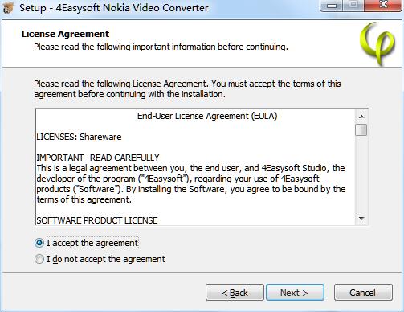Click the EULA scrollbar track below the thumb
Viewport: 404px width, 312px height.
click(361, 174)
